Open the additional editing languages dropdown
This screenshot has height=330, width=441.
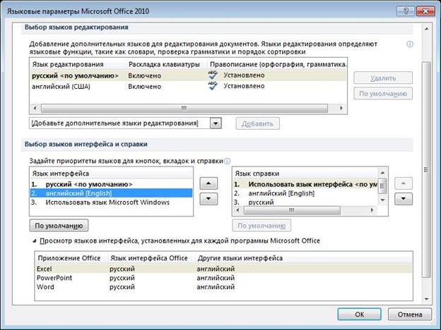pos(216,123)
